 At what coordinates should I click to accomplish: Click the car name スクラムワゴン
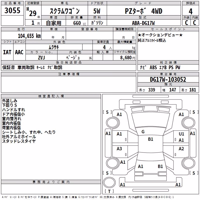point(65,11)
